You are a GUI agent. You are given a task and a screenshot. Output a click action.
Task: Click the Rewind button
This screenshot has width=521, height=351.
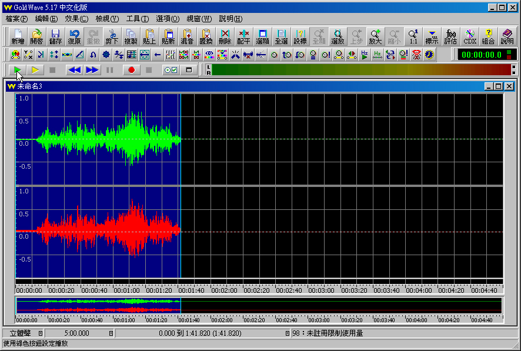(74, 70)
